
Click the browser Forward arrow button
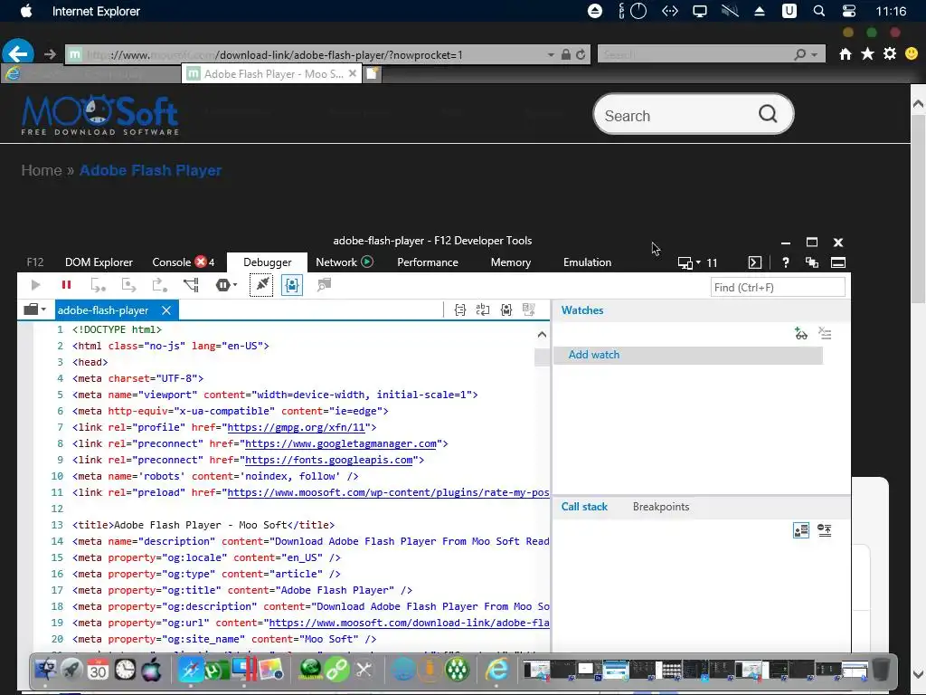[x=51, y=54]
